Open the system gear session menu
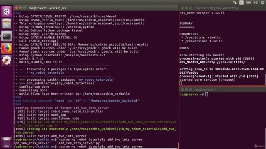 (x=262, y=2)
